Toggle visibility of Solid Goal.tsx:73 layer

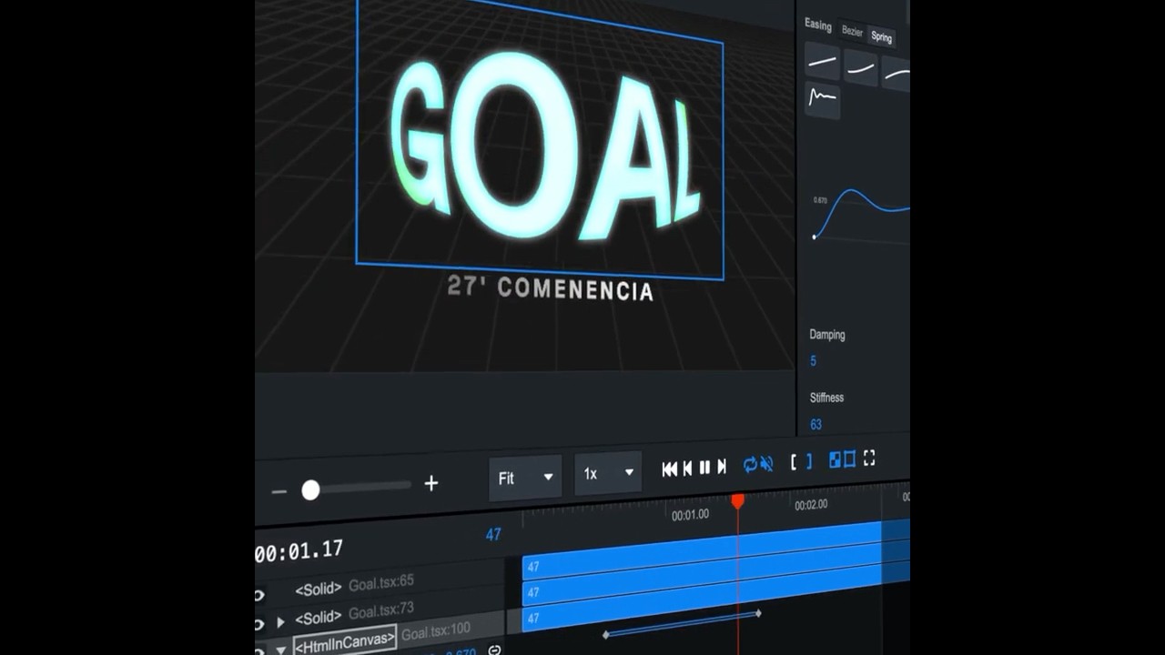259,624
